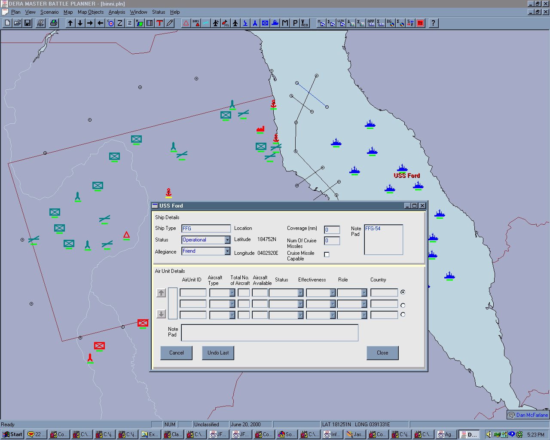The width and height of the screenshot is (550, 440).
Task: Expand the Allegiance dropdown
Action: (x=227, y=251)
